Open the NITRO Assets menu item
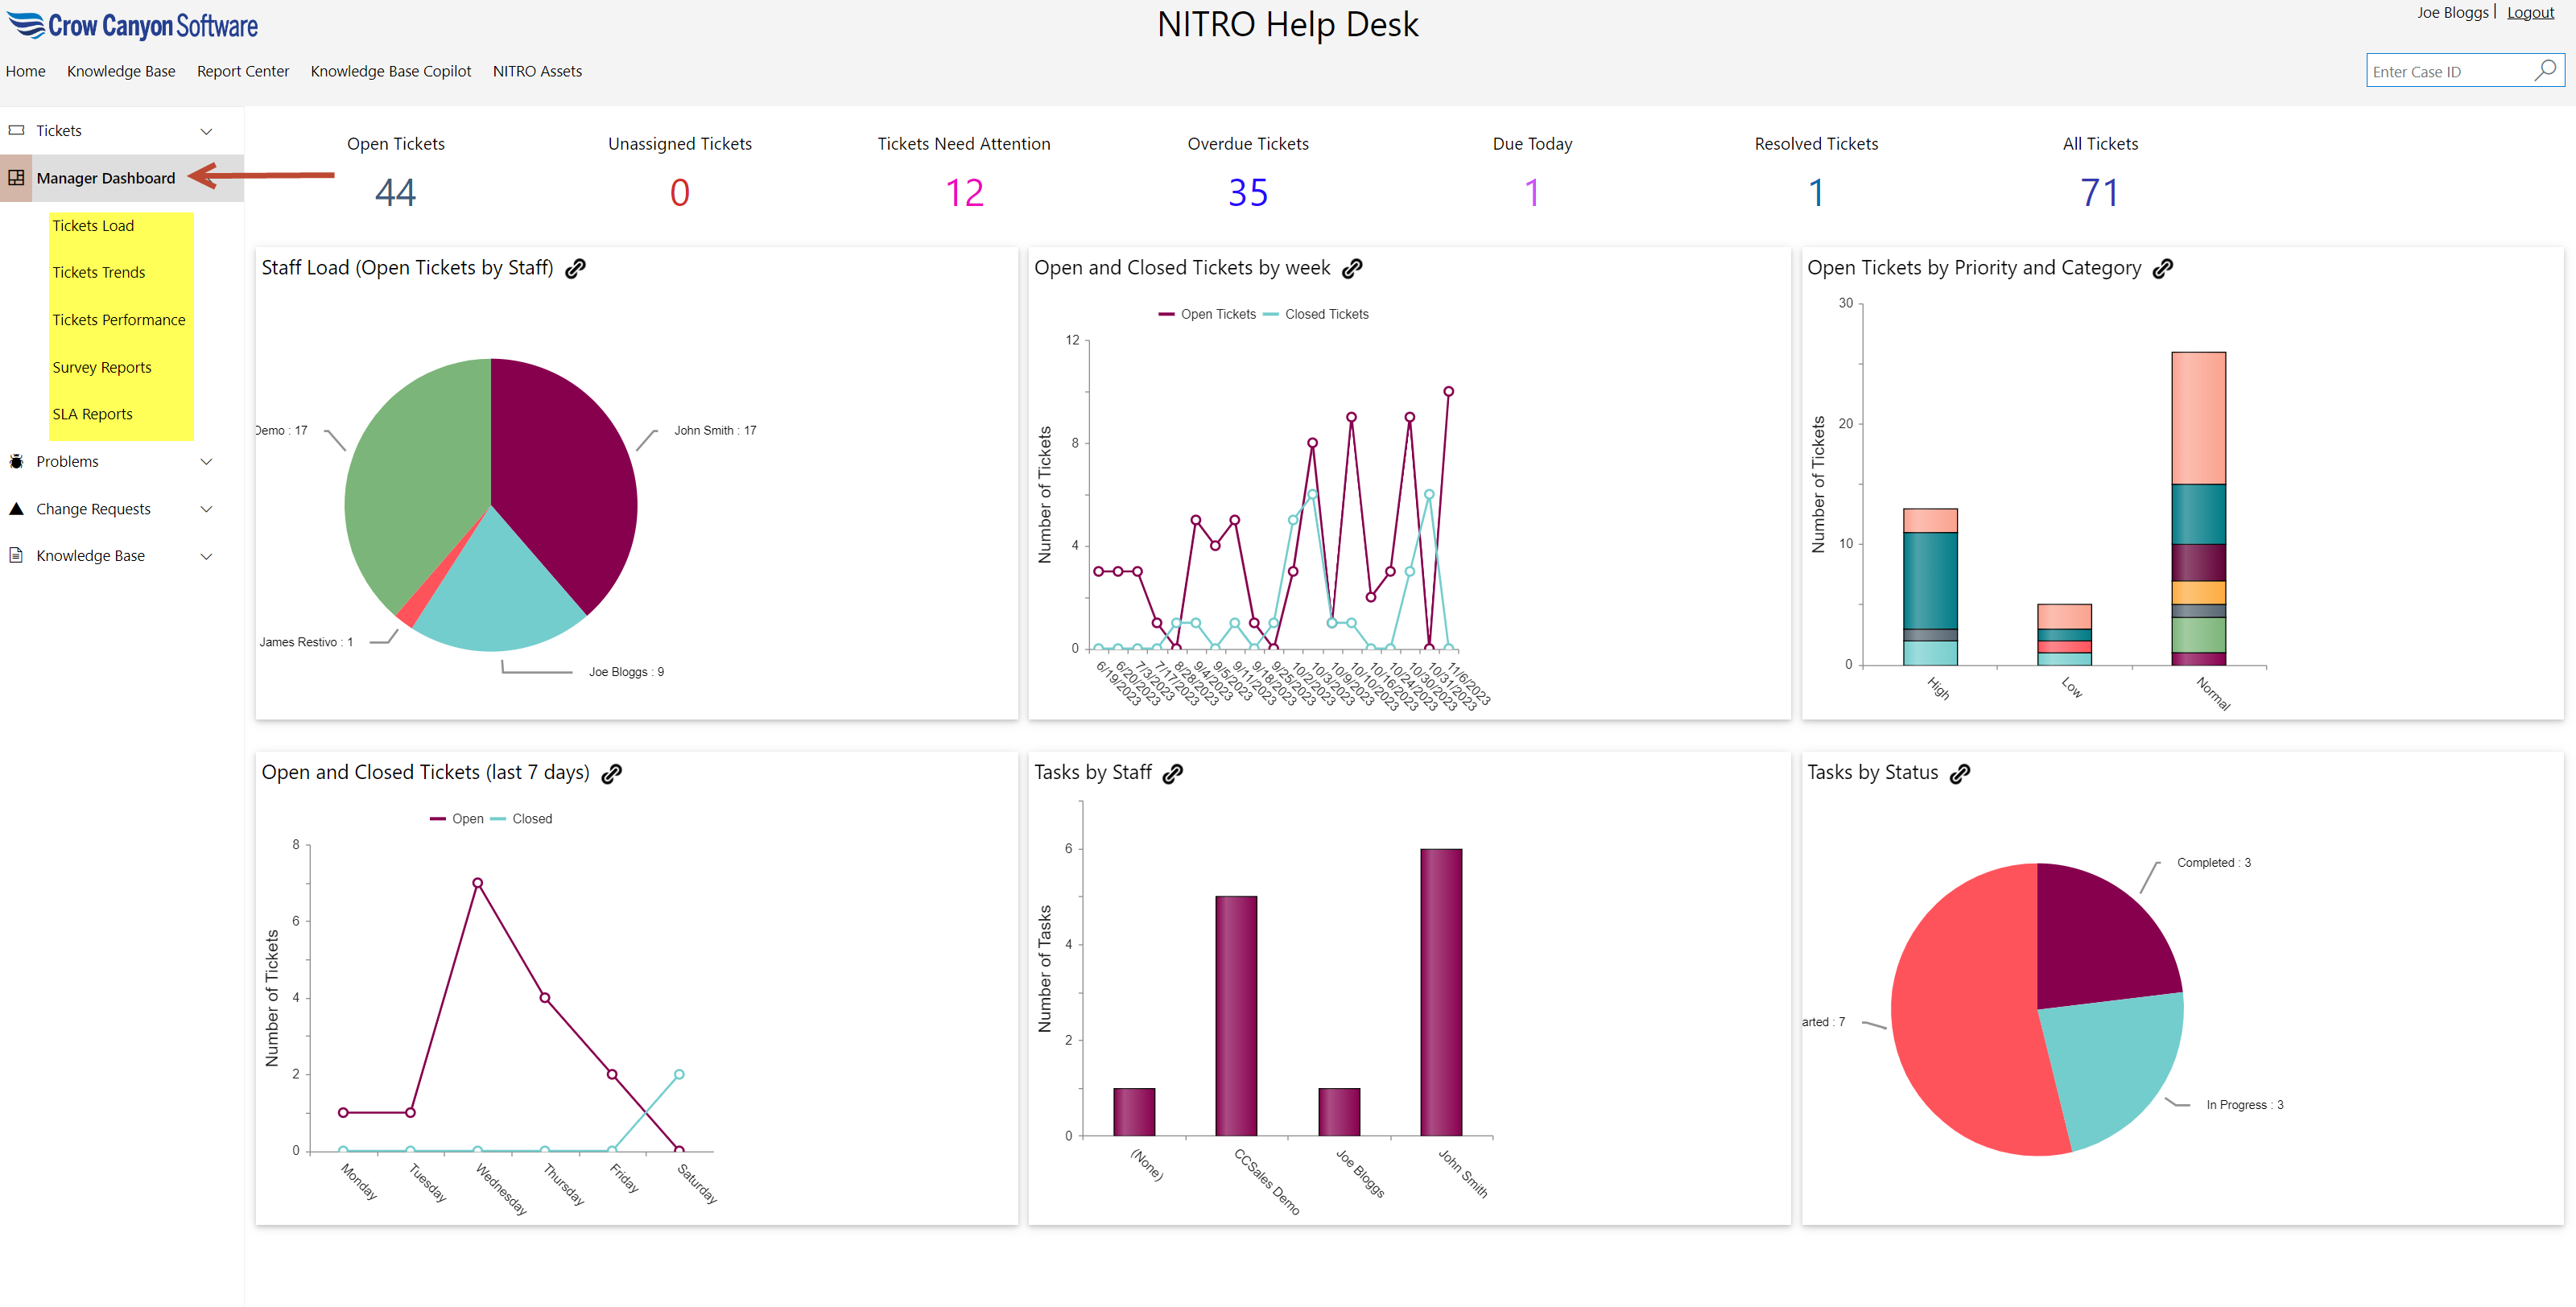This screenshot has width=2576, height=1307. [537, 71]
